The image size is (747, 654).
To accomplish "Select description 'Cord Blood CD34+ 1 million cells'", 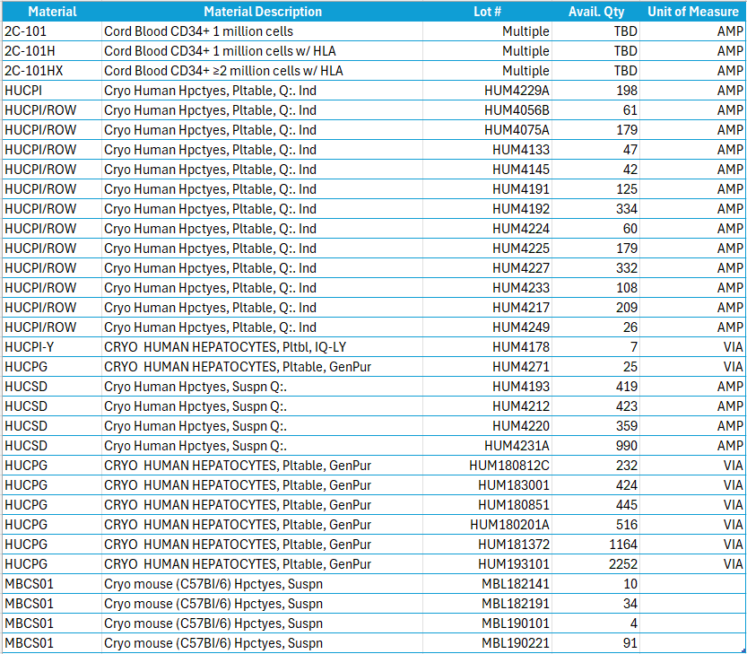I will (199, 31).
